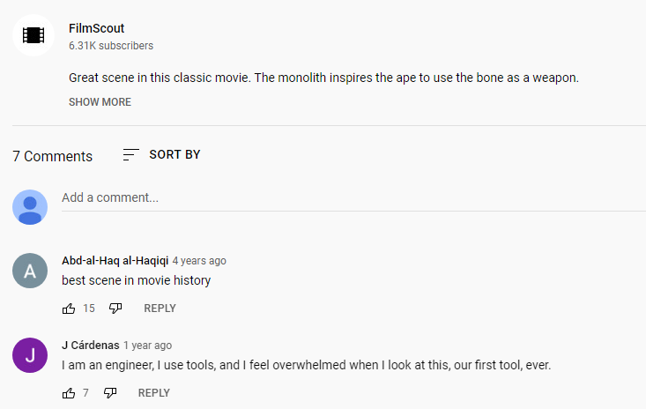
Task: Open the FilmScout channel name link
Action: (96, 28)
